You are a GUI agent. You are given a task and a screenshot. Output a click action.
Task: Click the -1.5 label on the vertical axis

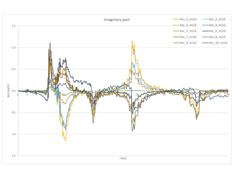[x=13, y=156]
